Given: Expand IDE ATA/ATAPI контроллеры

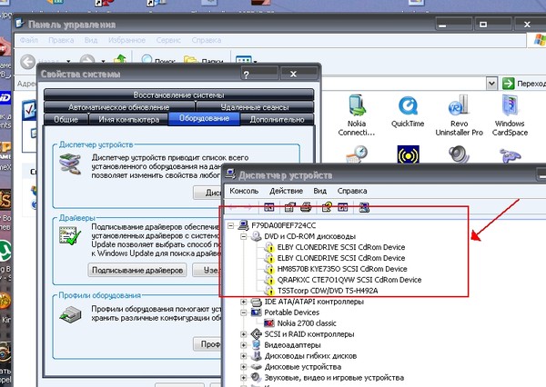Looking at the screenshot, I should click(x=243, y=302).
